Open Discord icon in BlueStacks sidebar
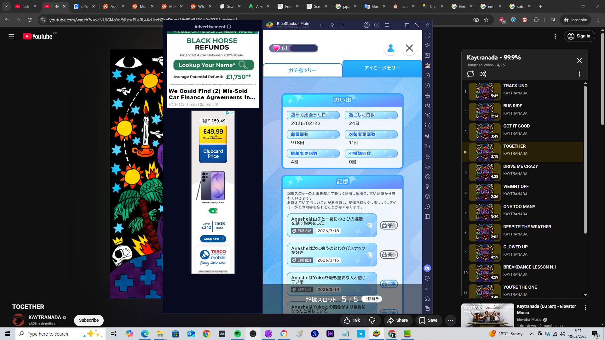 (427, 268)
